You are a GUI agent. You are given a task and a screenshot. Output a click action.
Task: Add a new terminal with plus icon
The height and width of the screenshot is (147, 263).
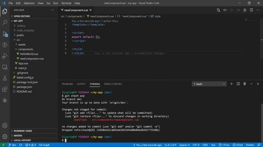click(231, 84)
